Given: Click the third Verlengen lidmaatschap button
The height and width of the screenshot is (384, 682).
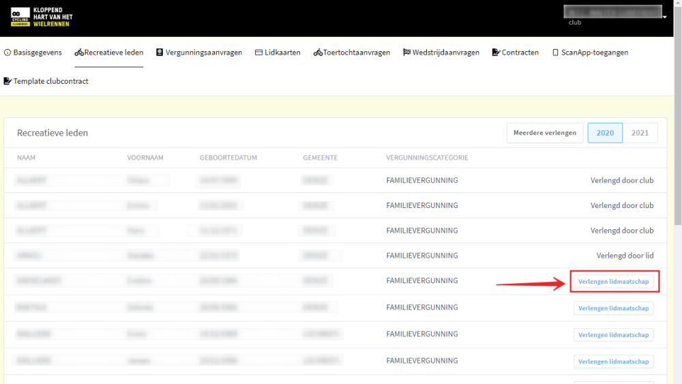Looking at the screenshot, I should [613, 335].
